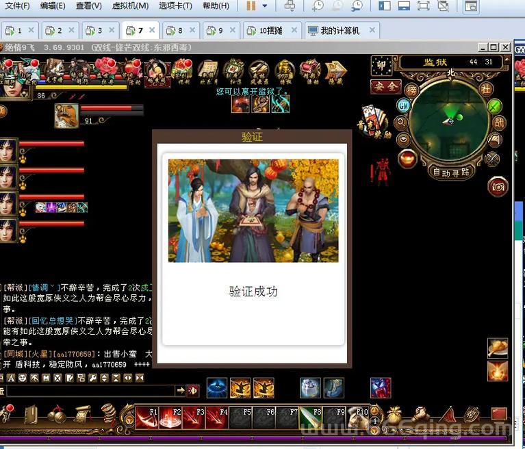Open the 帮助(H) menu
This screenshot has width=525, height=449.
coord(216,5)
